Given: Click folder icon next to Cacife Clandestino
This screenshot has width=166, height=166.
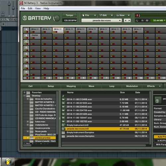Looking at the screenshot, I should (32, 109).
